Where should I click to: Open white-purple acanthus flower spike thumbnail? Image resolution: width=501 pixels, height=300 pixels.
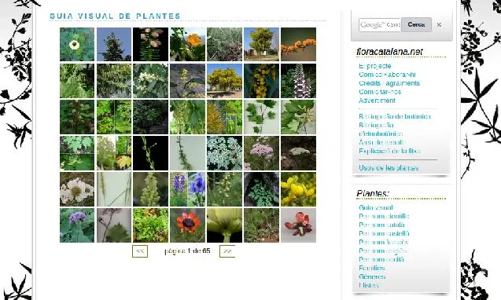point(298,81)
